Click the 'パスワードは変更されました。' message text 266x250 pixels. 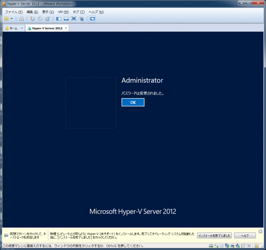click(142, 93)
